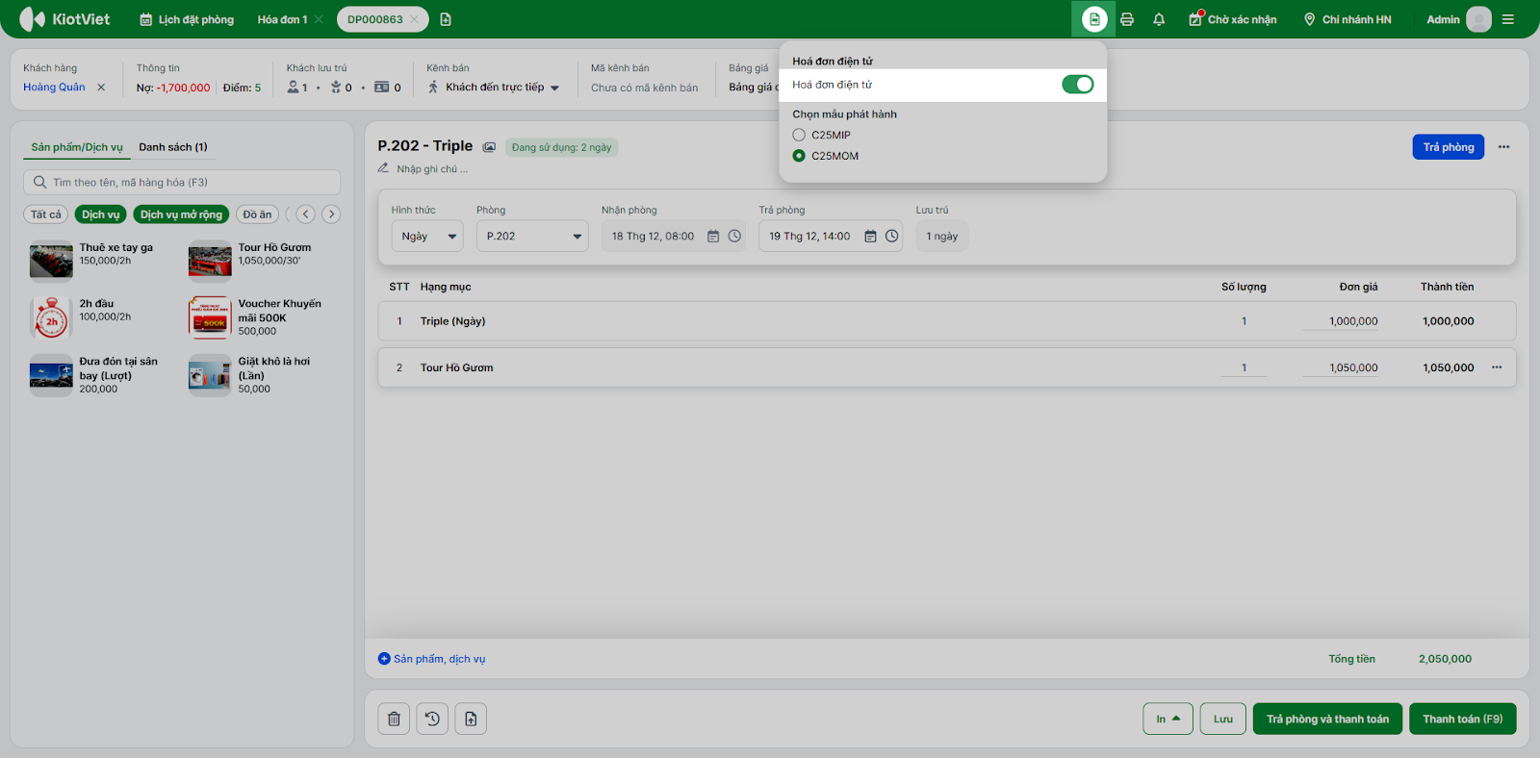Toggle the Hoá đơn điện tử switch
Viewport: 1540px width, 758px height.
pos(1078,85)
